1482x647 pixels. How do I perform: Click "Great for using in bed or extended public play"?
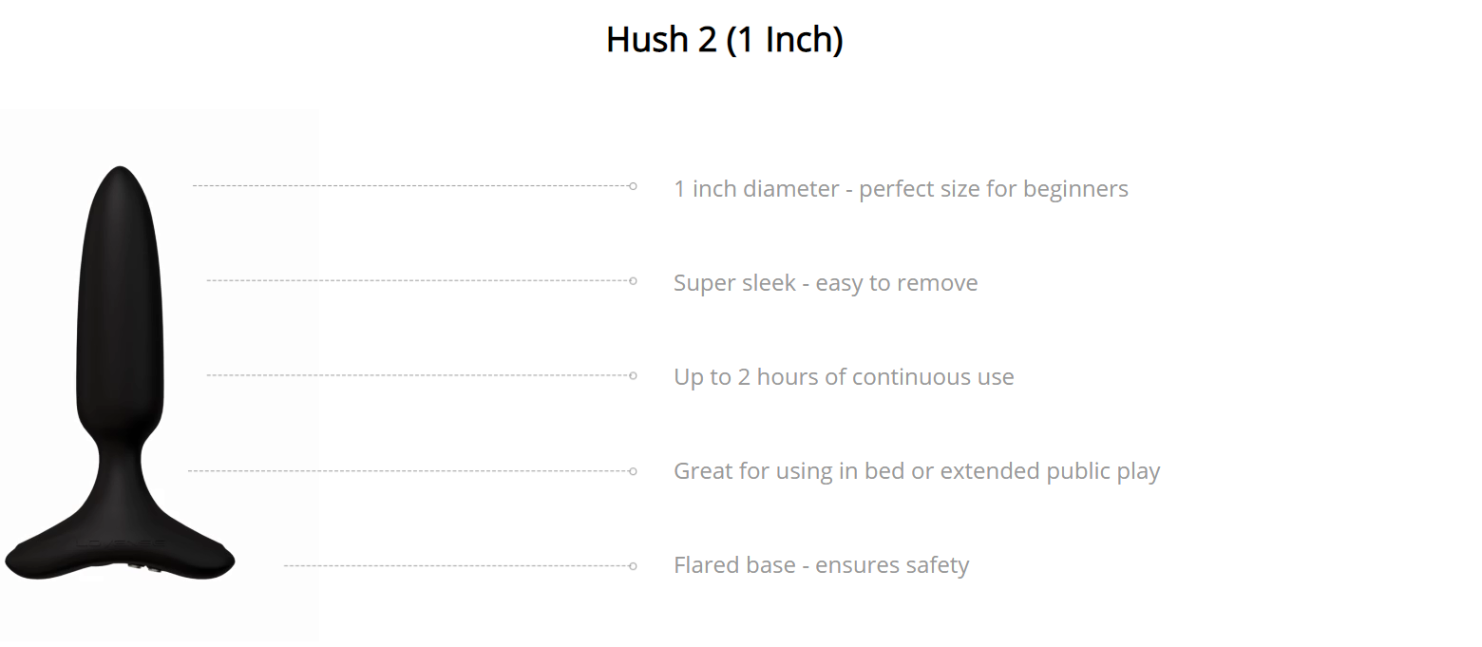coord(917,470)
